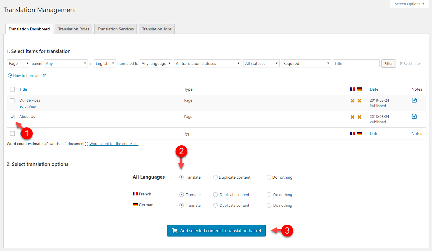Open the Required priority dropdown
Image resolution: width=432 pixels, height=251 pixels.
tap(306, 63)
